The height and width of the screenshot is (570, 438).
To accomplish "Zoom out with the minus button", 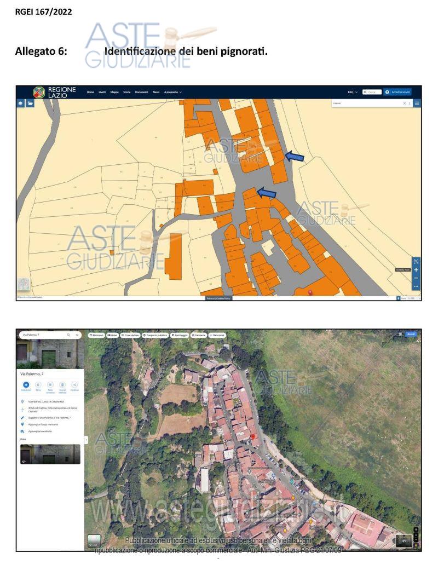I will 416,278.
